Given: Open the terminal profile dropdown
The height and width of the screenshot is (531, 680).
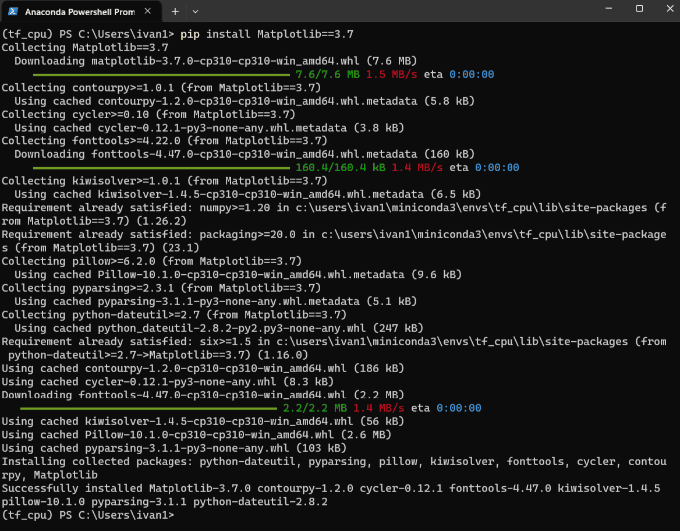Looking at the screenshot, I should pyautogui.click(x=196, y=12).
